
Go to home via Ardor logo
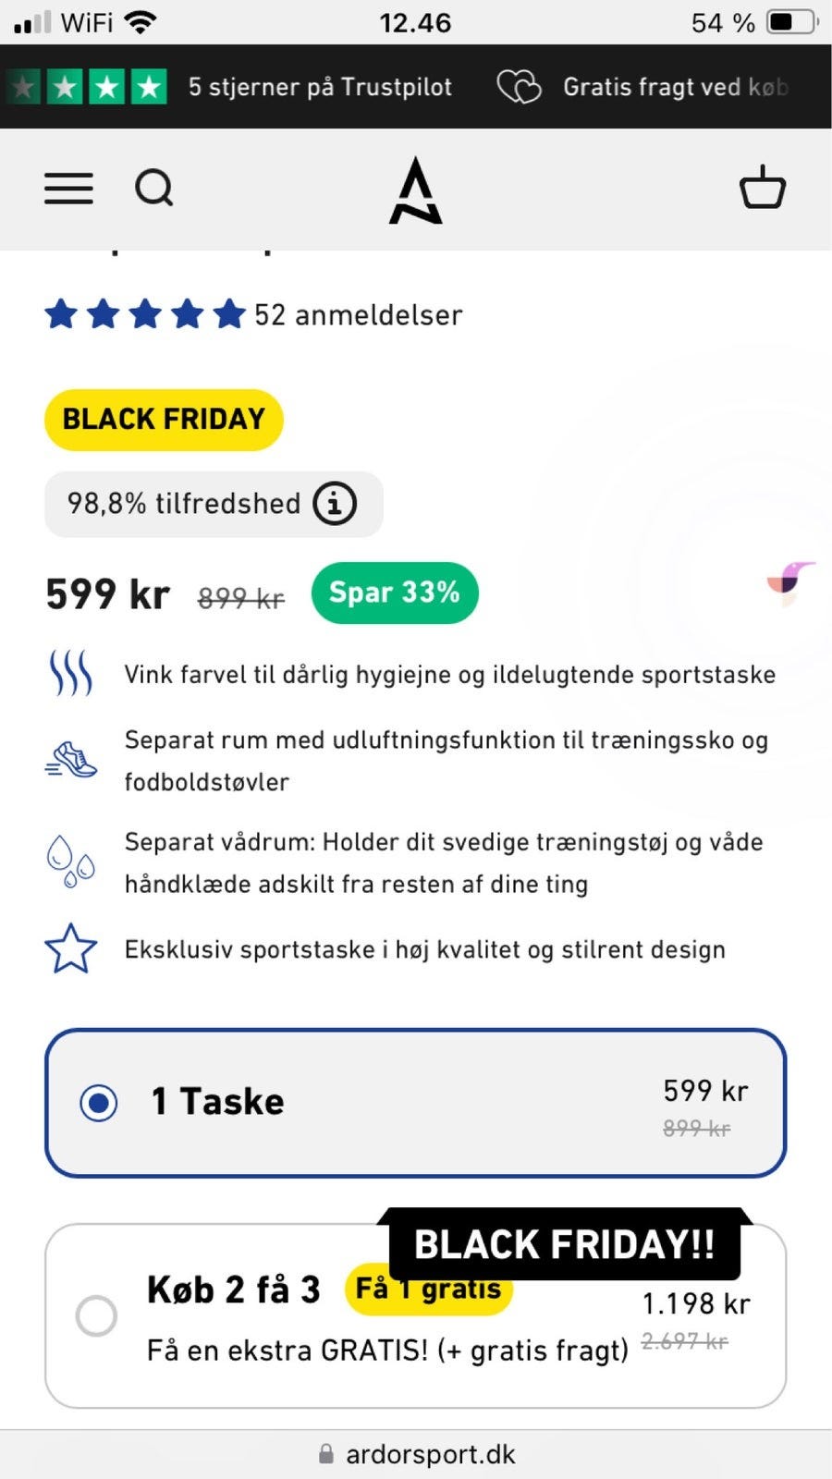415,190
